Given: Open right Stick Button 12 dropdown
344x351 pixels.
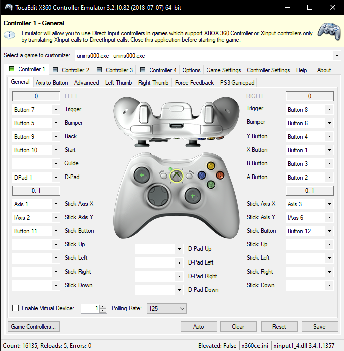Looking at the screenshot, I should point(329,231).
